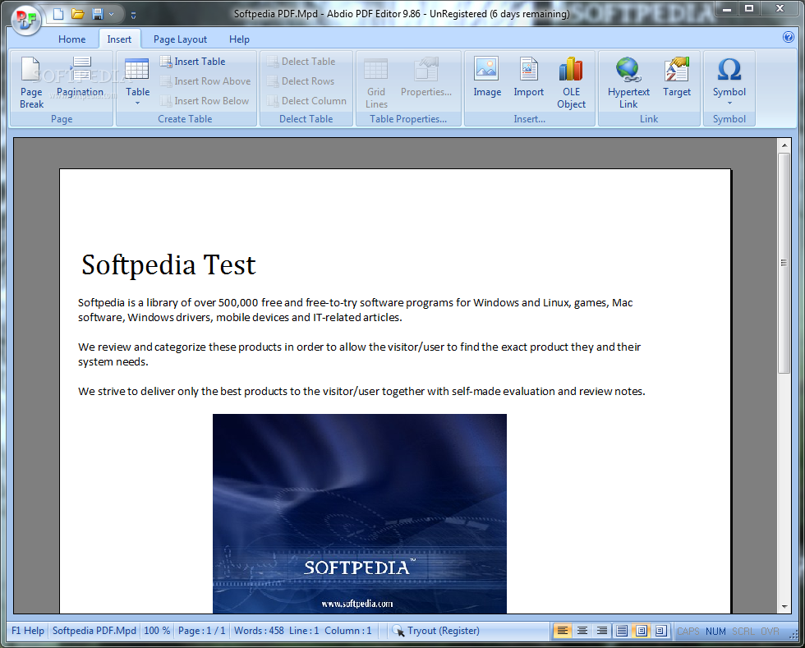Viewport: 805px width, 648px height.
Task: Click the Insert Table small icon
Action: coord(165,62)
